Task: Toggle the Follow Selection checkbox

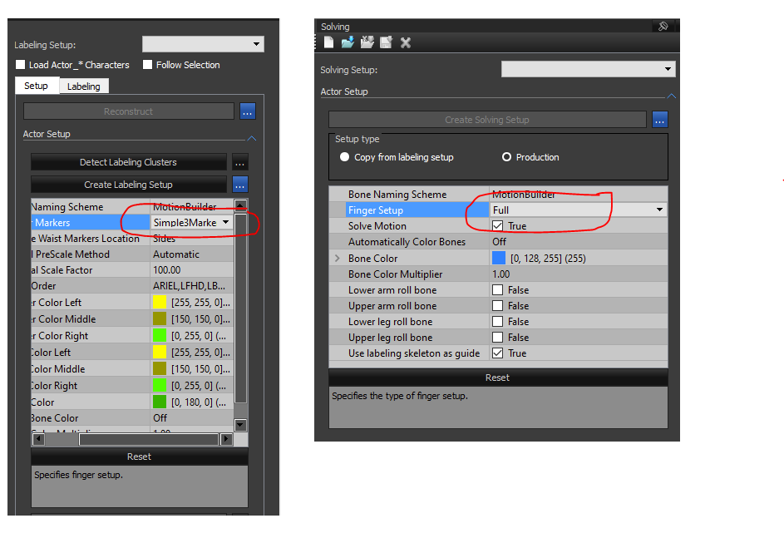Action: (148, 65)
